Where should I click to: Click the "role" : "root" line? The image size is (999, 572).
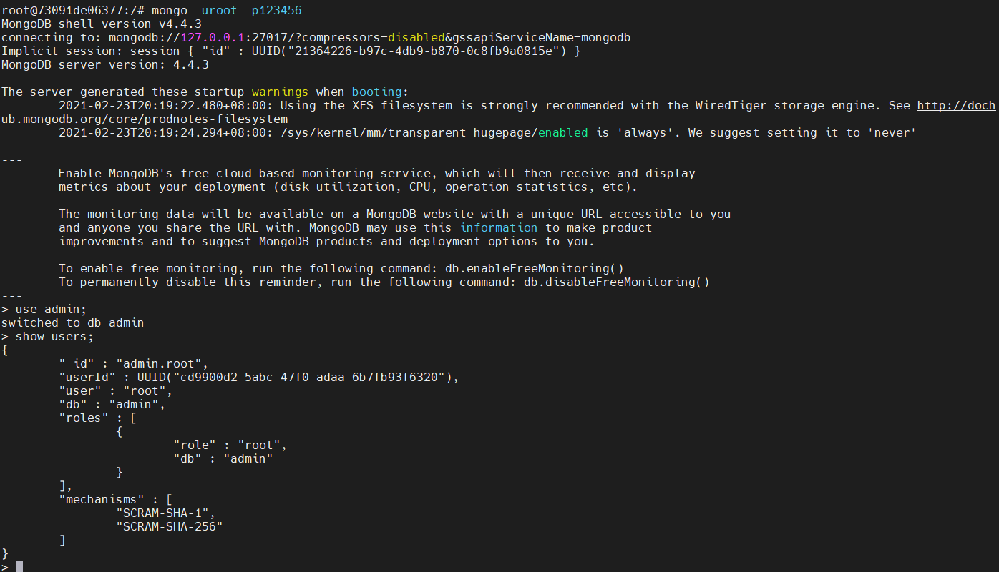point(230,445)
